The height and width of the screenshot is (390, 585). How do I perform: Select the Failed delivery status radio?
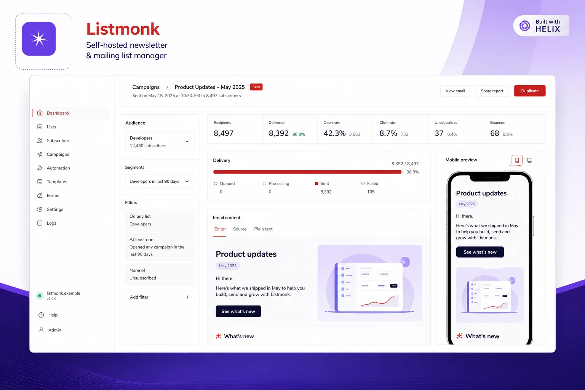pyautogui.click(x=363, y=184)
